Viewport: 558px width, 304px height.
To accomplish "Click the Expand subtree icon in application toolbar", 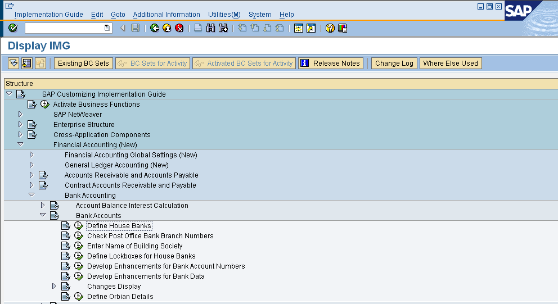I will click(x=13, y=63).
